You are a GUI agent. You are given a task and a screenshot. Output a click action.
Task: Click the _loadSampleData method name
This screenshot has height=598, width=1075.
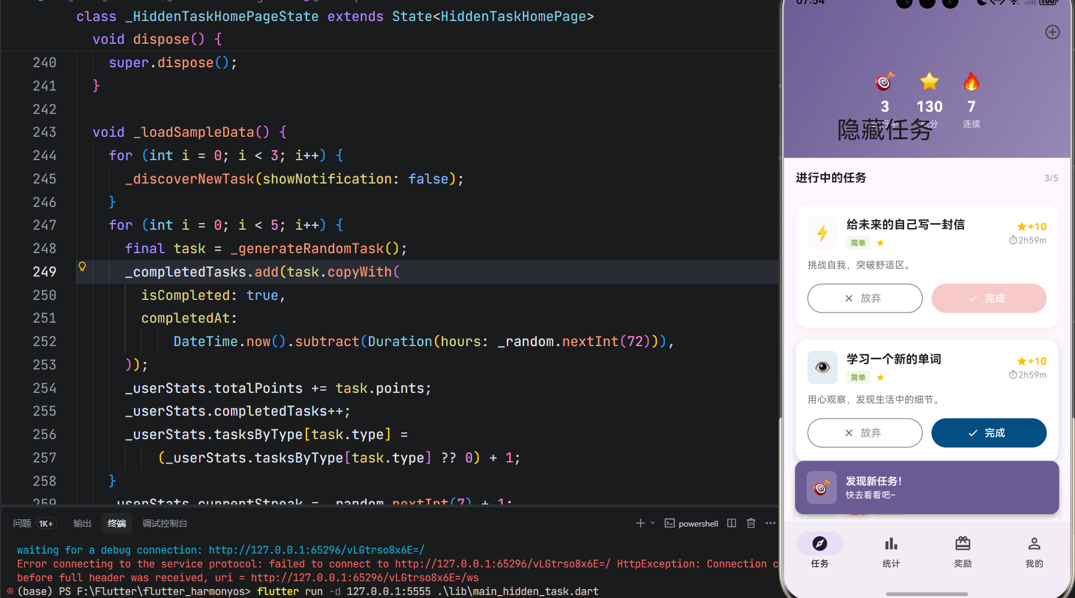194,132
